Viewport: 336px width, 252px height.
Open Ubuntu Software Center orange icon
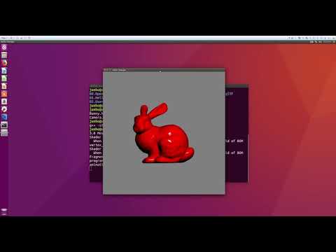coord(4,94)
